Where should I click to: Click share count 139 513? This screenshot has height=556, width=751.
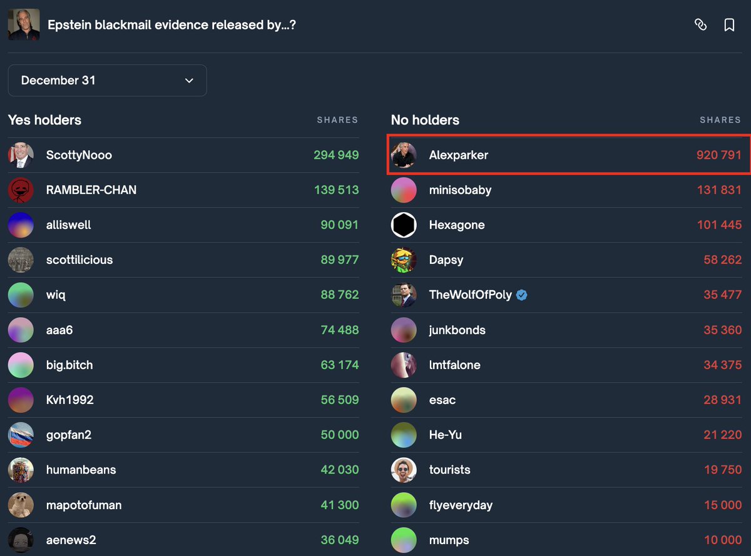click(x=337, y=190)
